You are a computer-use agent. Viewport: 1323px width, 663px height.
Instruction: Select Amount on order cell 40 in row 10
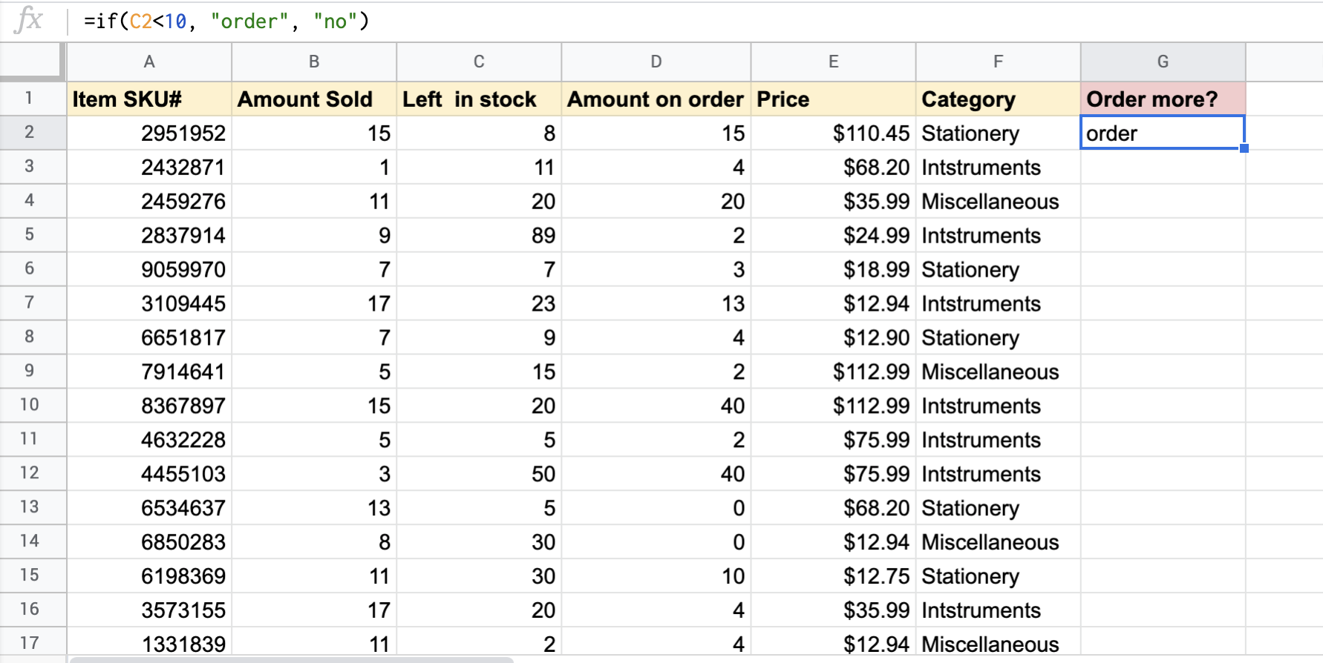(x=656, y=406)
